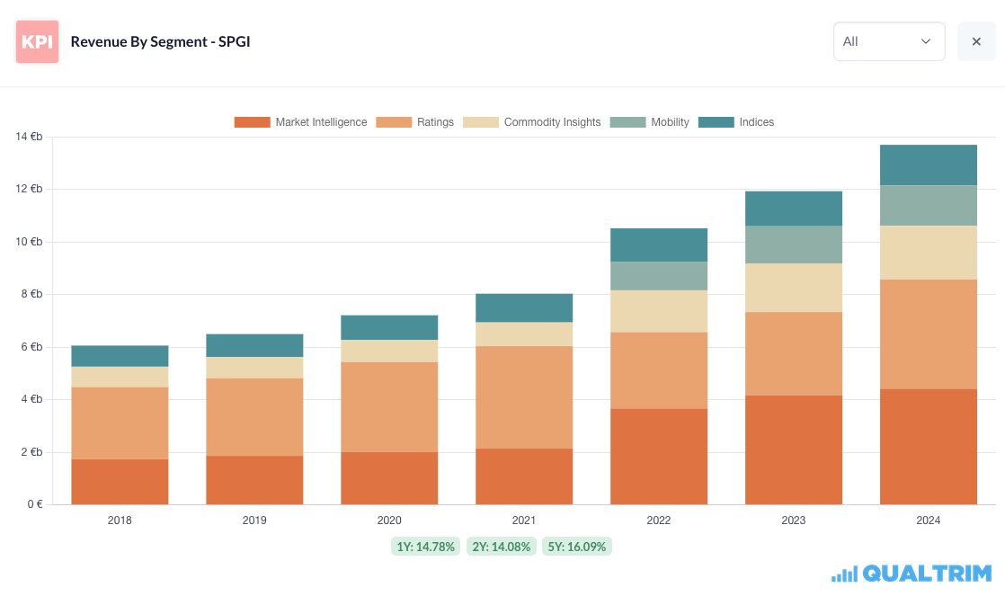Toggle the Indices series in the legend
This screenshot has width=1005, height=605.
[736, 122]
